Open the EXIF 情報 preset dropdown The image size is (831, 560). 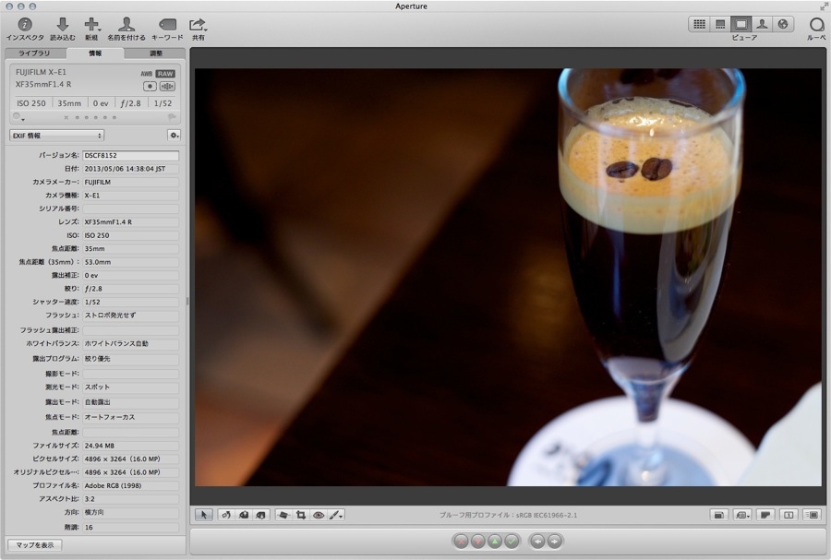56,136
